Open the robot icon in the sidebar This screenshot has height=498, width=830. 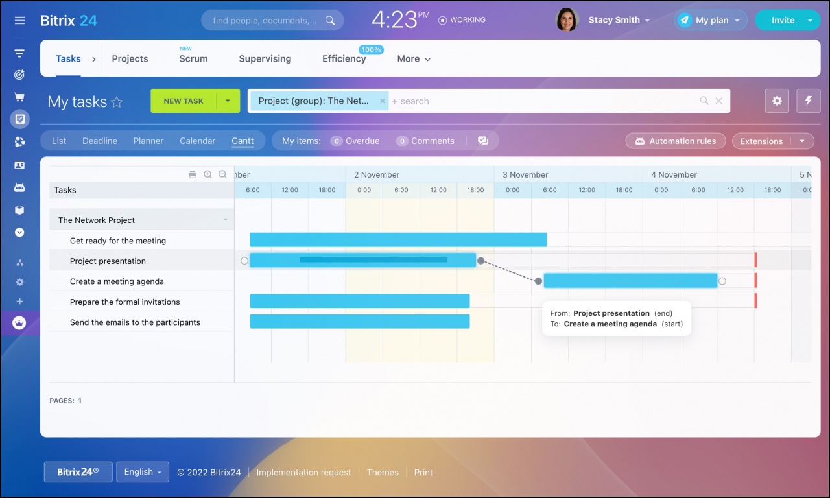tap(19, 187)
